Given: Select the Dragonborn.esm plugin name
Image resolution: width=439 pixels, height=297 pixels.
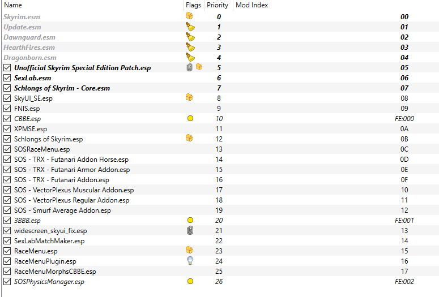Looking at the screenshot, I should coord(30,58).
